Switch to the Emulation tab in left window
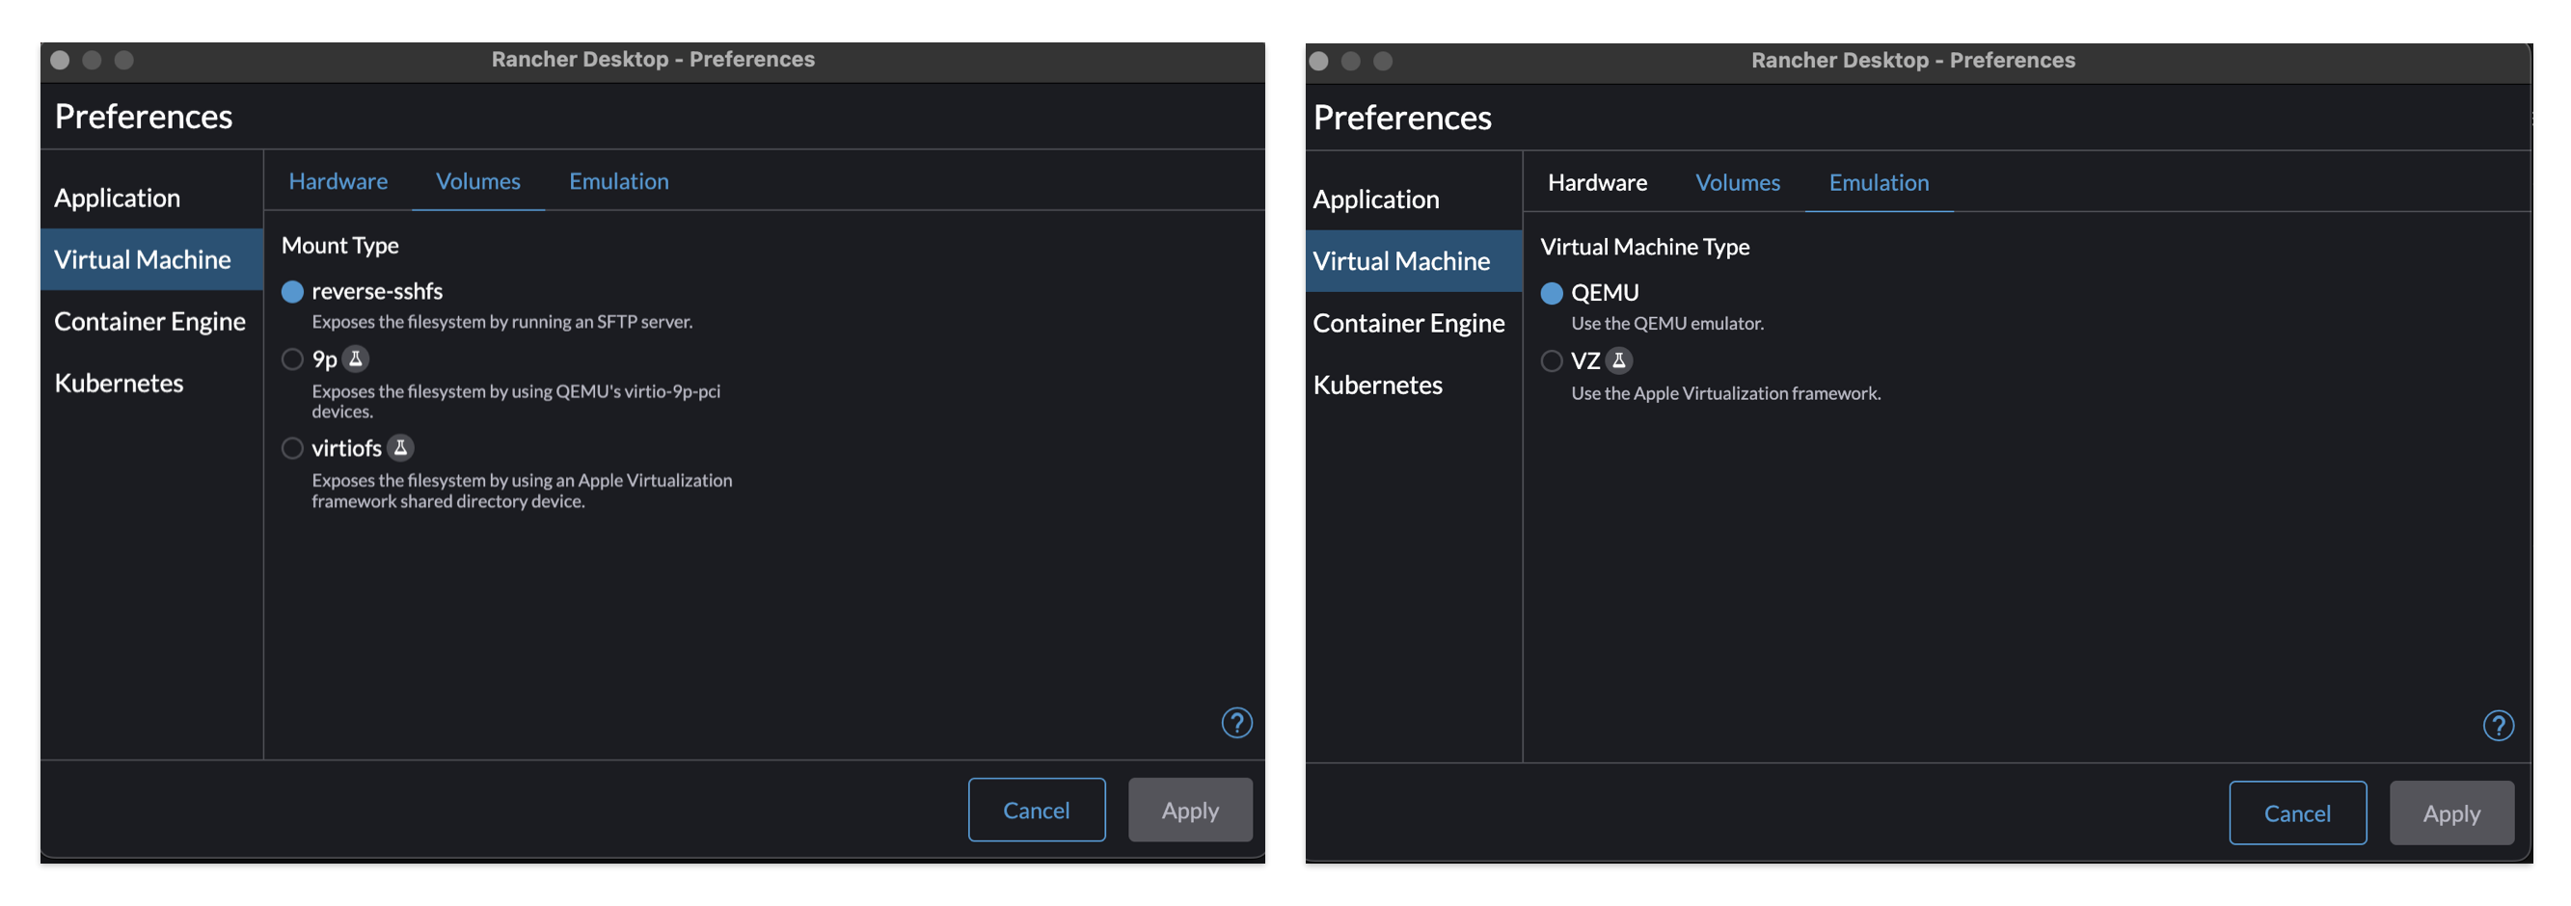Screen dimensions: 2571x906 click(x=619, y=180)
